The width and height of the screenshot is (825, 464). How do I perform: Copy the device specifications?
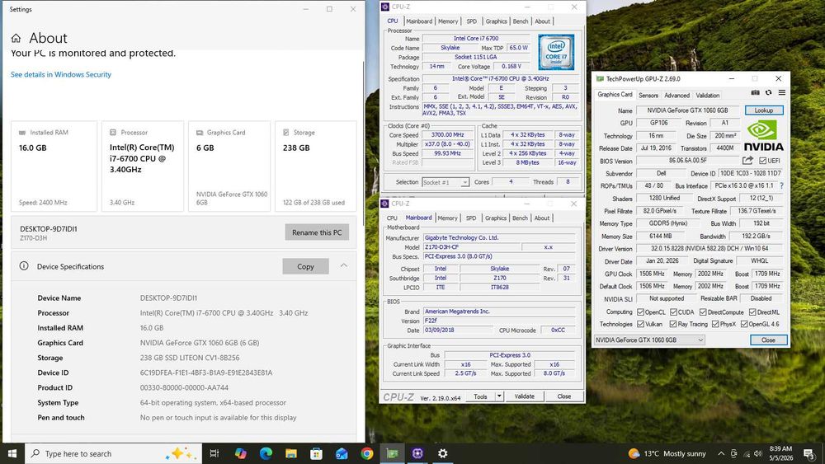click(x=305, y=266)
